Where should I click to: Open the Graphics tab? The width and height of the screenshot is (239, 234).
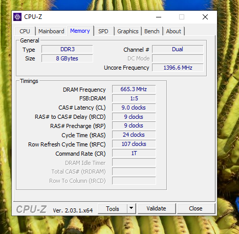click(128, 31)
